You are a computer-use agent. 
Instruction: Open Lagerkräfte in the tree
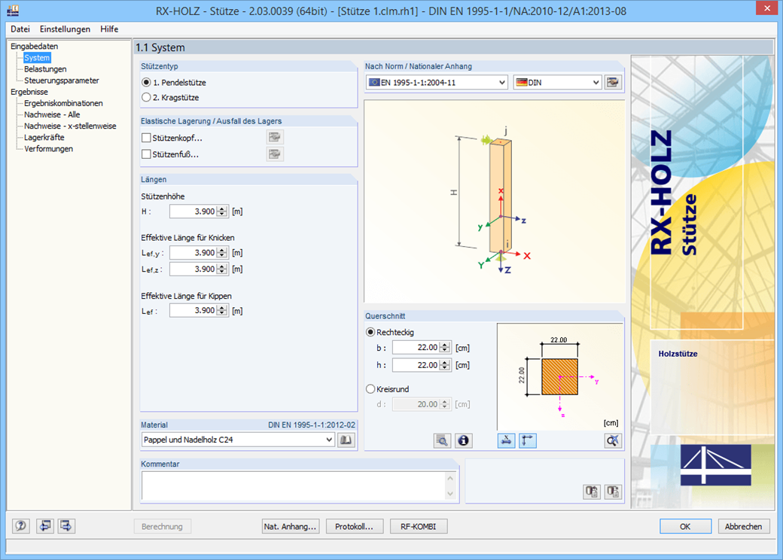click(44, 137)
